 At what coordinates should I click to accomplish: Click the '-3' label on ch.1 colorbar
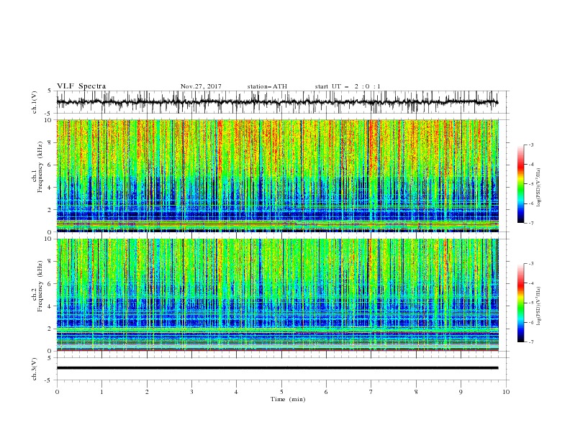(530, 145)
